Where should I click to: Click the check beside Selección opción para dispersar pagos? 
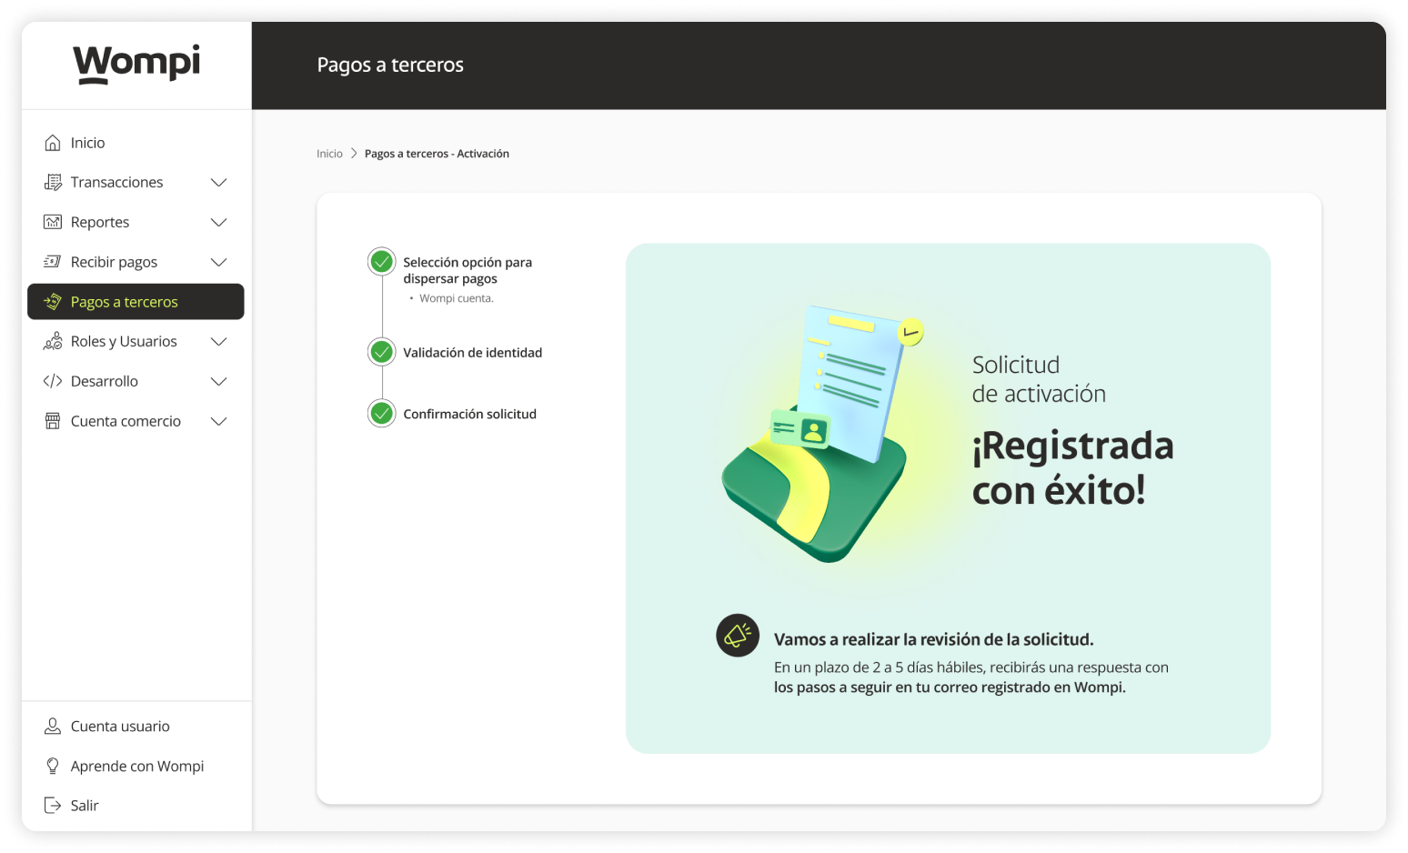pyautogui.click(x=381, y=261)
